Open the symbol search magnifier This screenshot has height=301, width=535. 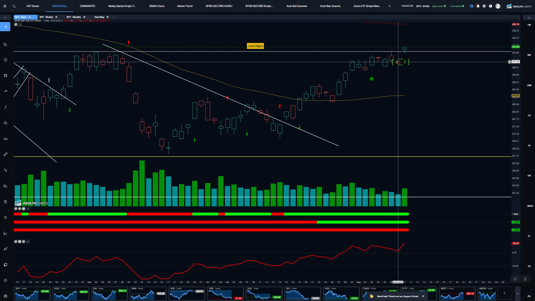point(14,6)
